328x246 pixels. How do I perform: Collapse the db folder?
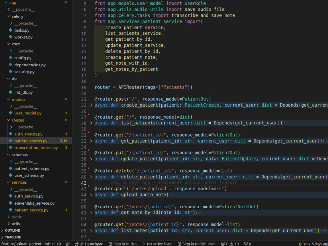[9, 78]
